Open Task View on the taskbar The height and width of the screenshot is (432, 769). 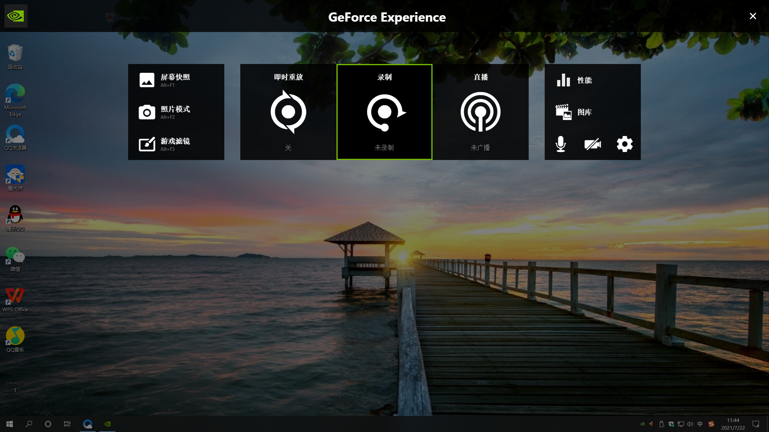[x=67, y=424]
